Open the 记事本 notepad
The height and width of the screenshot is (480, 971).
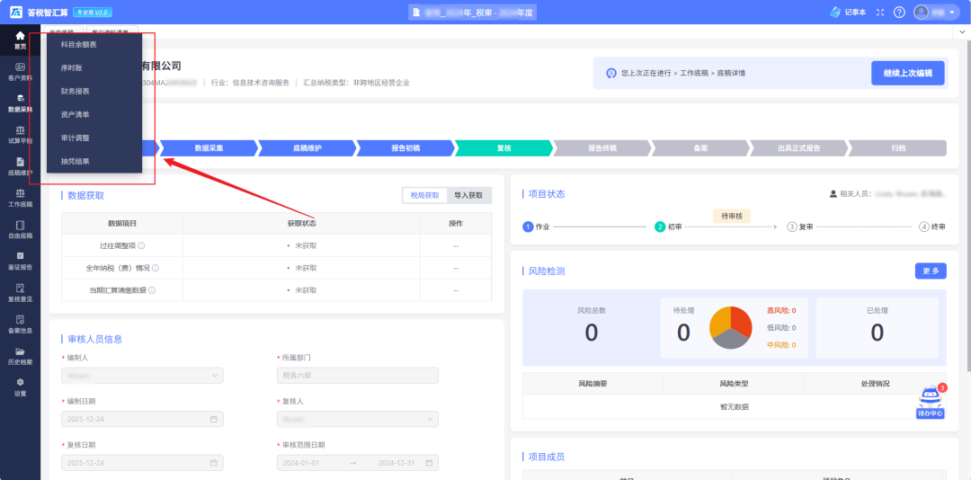(x=849, y=13)
